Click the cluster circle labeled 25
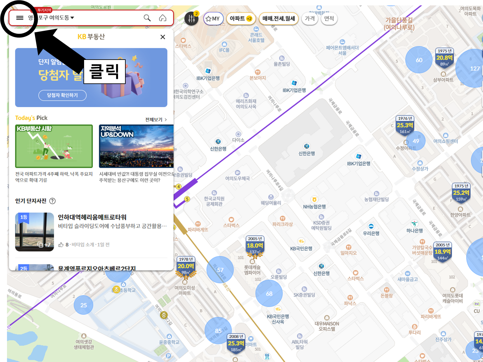The width and height of the screenshot is (483, 362). [83, 305]
